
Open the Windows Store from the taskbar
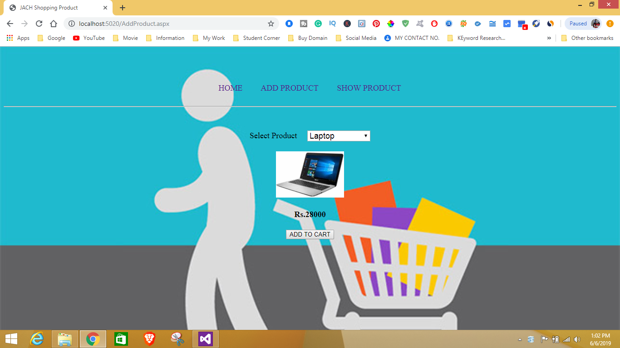coord(121,338)
